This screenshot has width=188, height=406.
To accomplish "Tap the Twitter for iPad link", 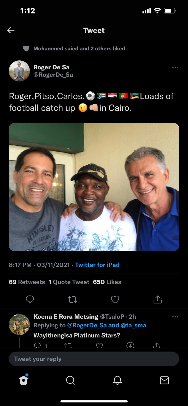I will click(x=97, y=265).
